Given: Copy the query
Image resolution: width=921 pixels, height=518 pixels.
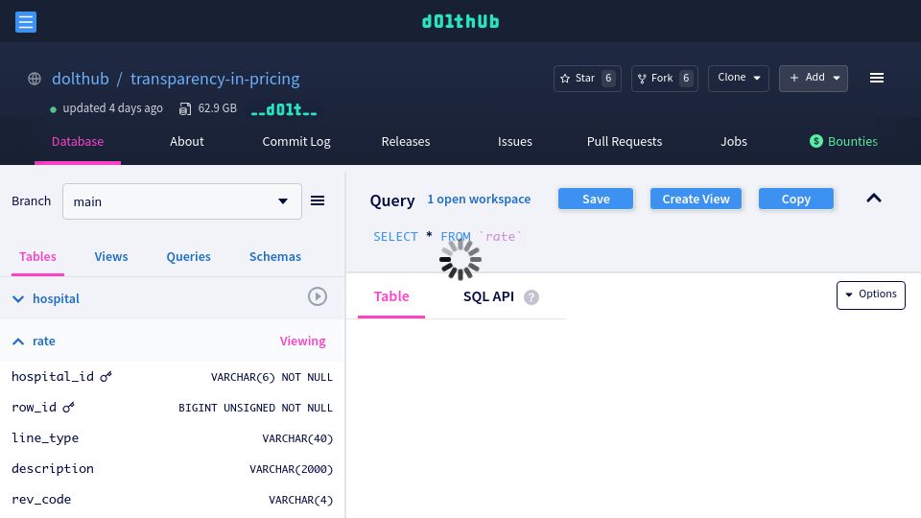Looking at the screenshot, I should tap(796, 200).
